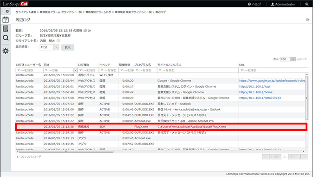Screen dimensions: 313x177
Task: Select the Acrobat.exe row at 15:12:27
Action: tap(160, 121)
